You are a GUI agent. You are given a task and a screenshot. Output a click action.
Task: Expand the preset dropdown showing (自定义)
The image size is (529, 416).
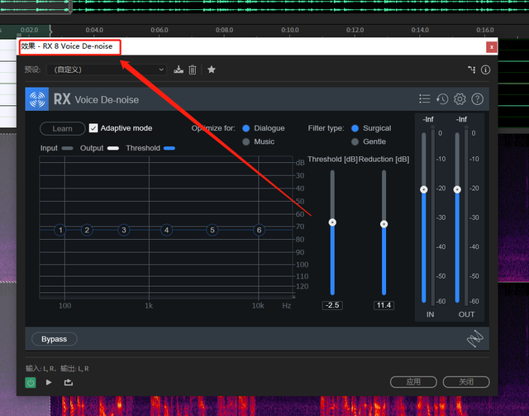coord(107,69)
